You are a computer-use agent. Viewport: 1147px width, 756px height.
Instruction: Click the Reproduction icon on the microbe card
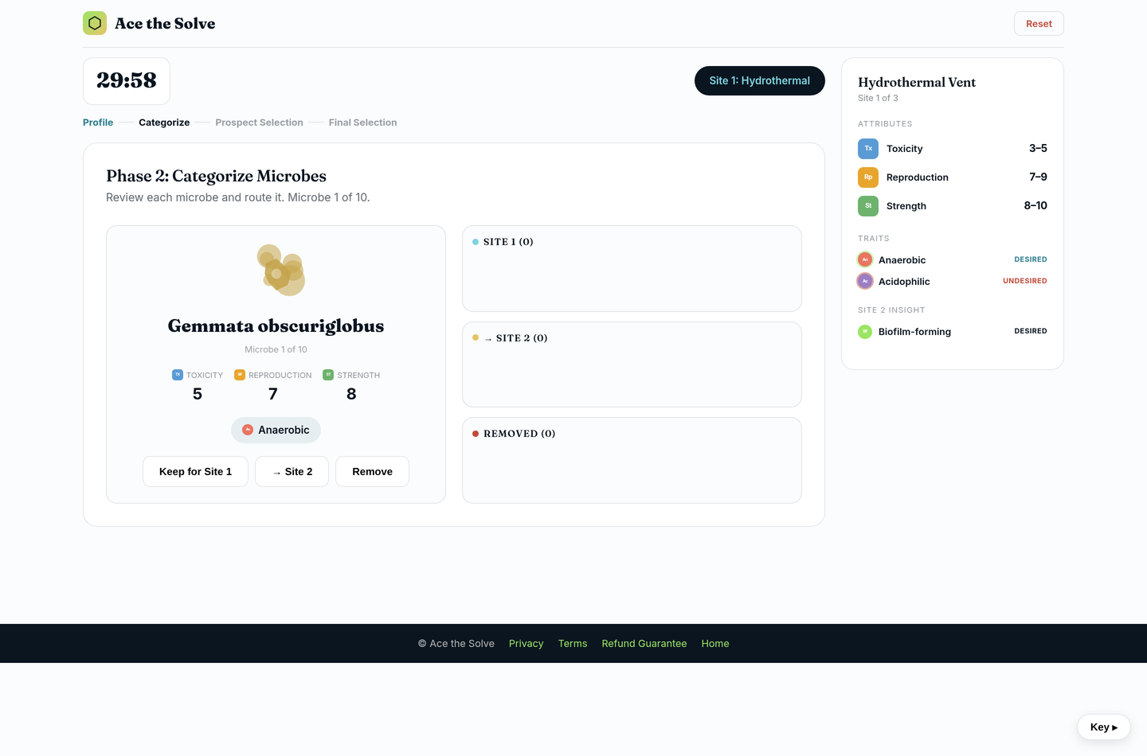[240, 375]
